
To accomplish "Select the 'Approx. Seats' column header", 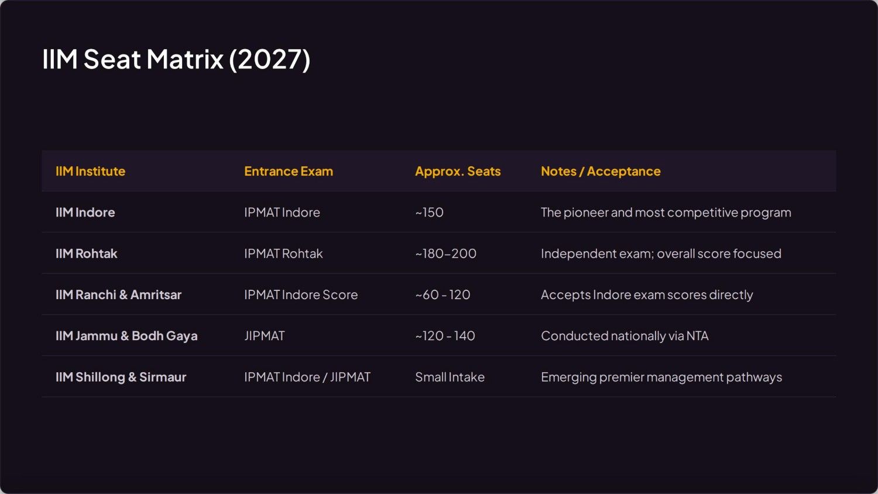I will tap(458, 171).
